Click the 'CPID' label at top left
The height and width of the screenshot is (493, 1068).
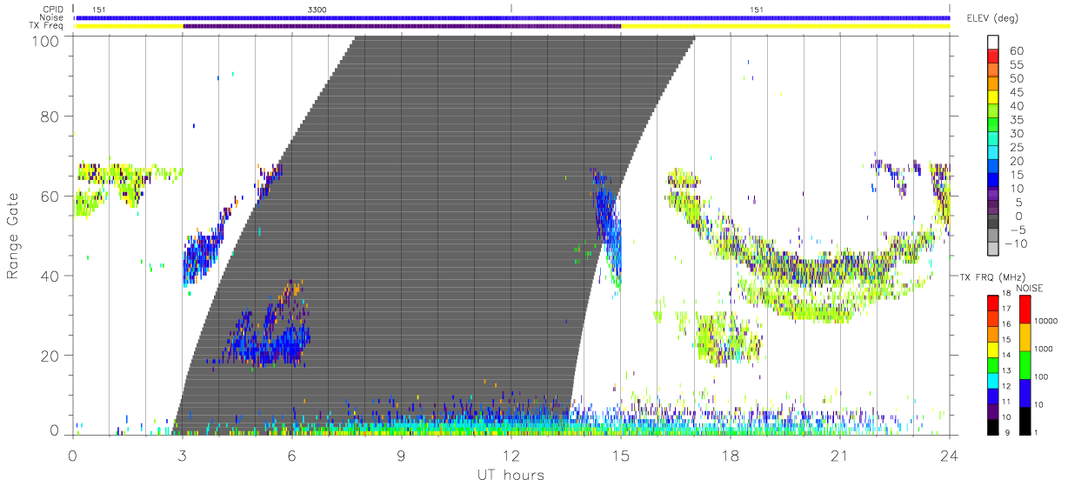tap(53, 10)
